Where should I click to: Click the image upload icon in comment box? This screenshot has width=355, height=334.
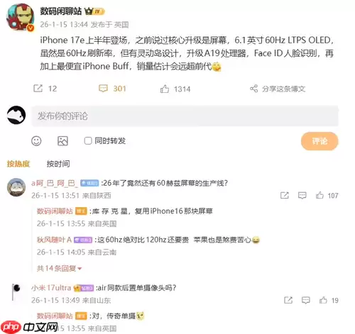62,141
